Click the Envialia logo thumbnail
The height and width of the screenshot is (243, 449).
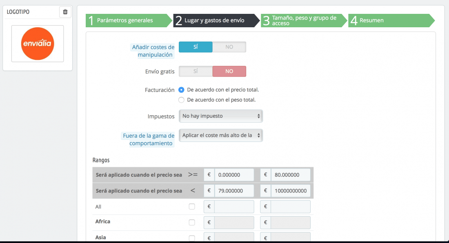tap(38, 44)
